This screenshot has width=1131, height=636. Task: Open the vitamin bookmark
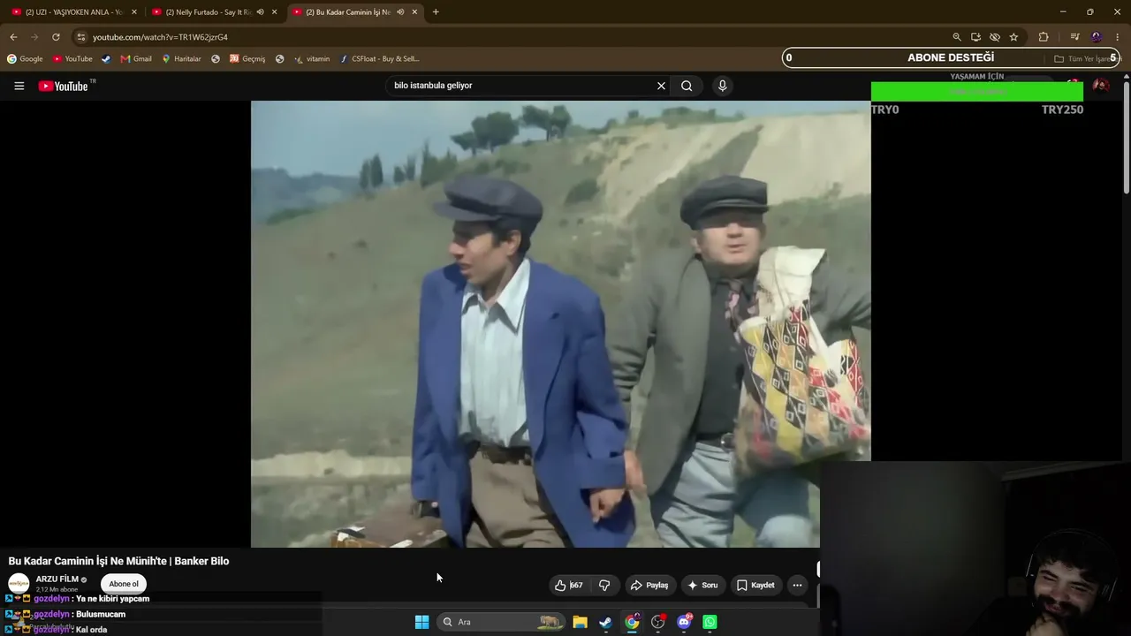(312, 59)
